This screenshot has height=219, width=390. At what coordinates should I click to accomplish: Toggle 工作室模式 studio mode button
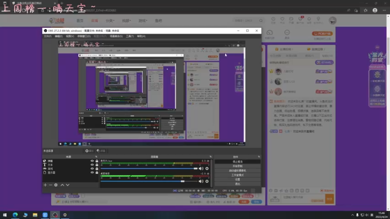[237, 175]
